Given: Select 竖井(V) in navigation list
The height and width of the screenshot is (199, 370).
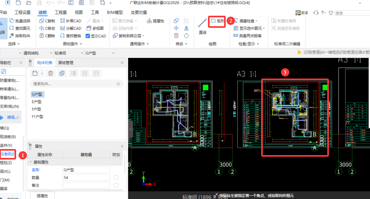Looking at the screenshot, I should coord(6,145).
